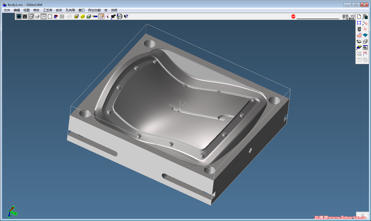Open the color bar cube dropdown icon
This screenshot has width=371, height=221.
click(x=120, y=17)
